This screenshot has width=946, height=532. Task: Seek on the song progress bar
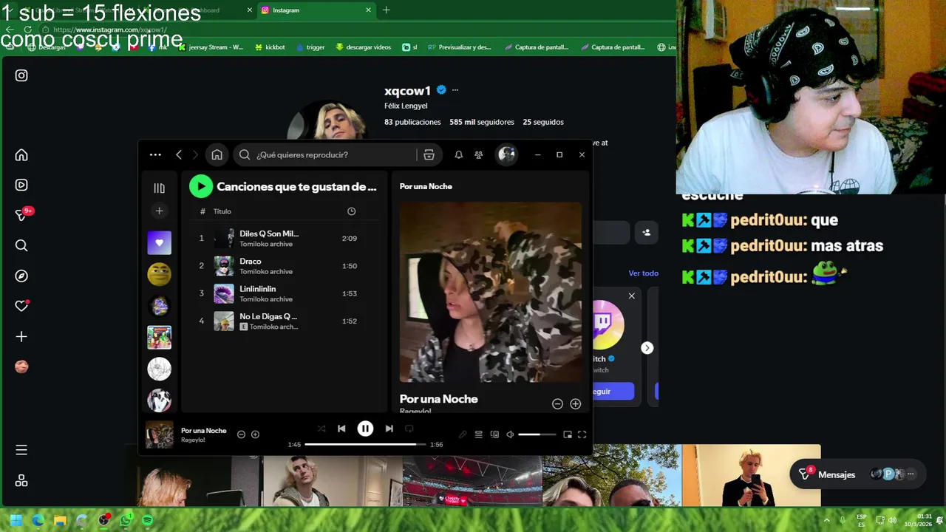365,444
